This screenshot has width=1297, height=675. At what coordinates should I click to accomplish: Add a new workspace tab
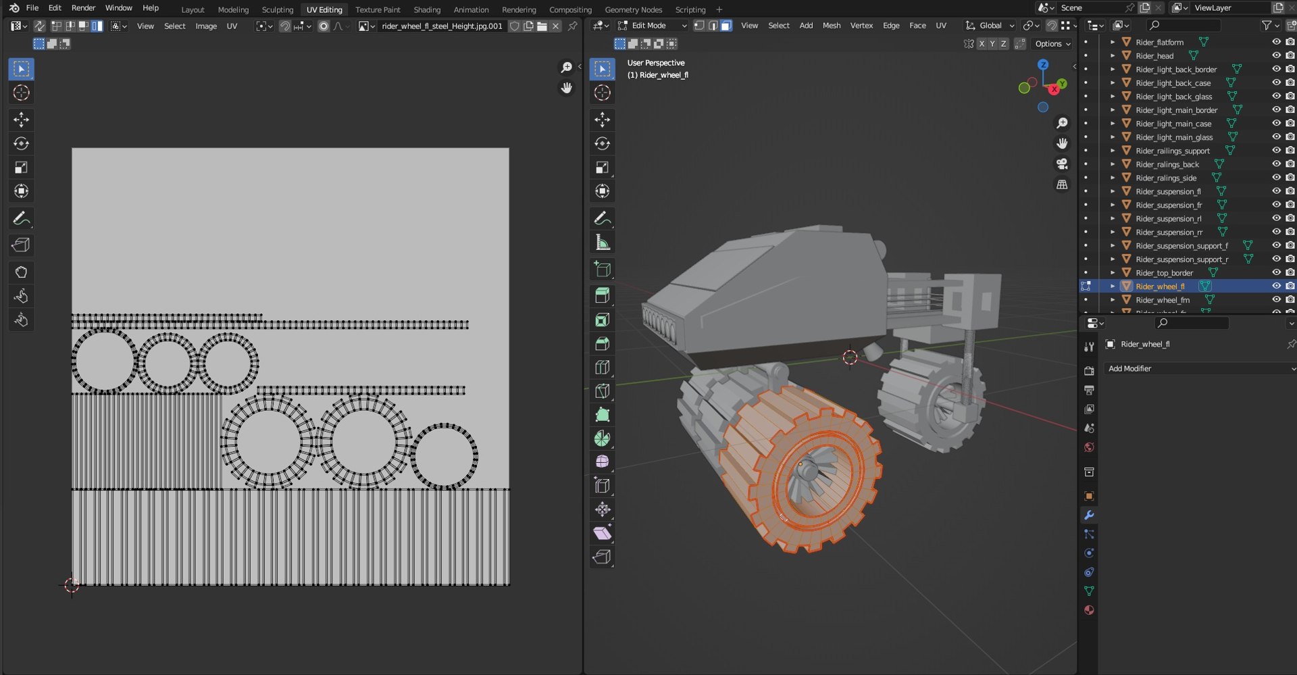[719, 9]
